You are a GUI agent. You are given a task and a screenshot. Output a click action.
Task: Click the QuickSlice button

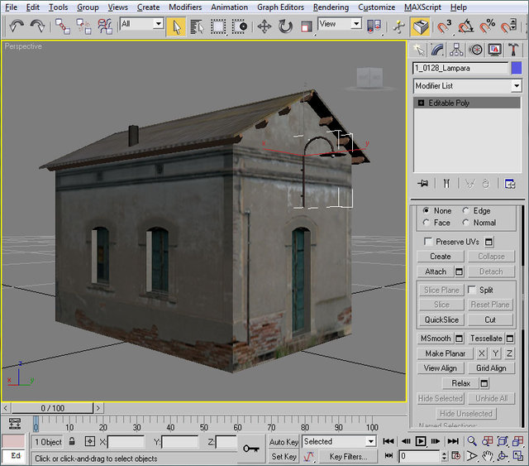[x=441, y=319]
